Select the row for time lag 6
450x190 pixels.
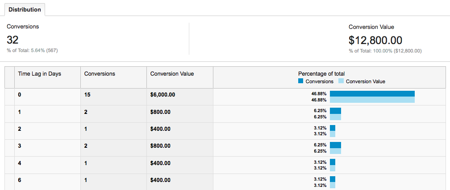(x=20, y=180)
